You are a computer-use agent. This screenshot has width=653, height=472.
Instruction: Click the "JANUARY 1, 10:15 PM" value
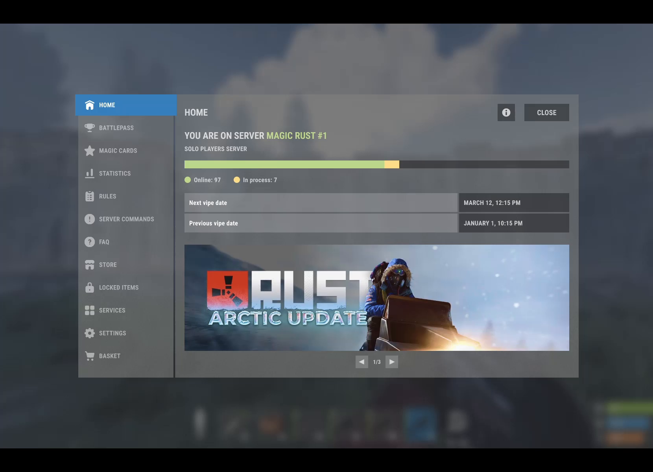coord(493,223)
